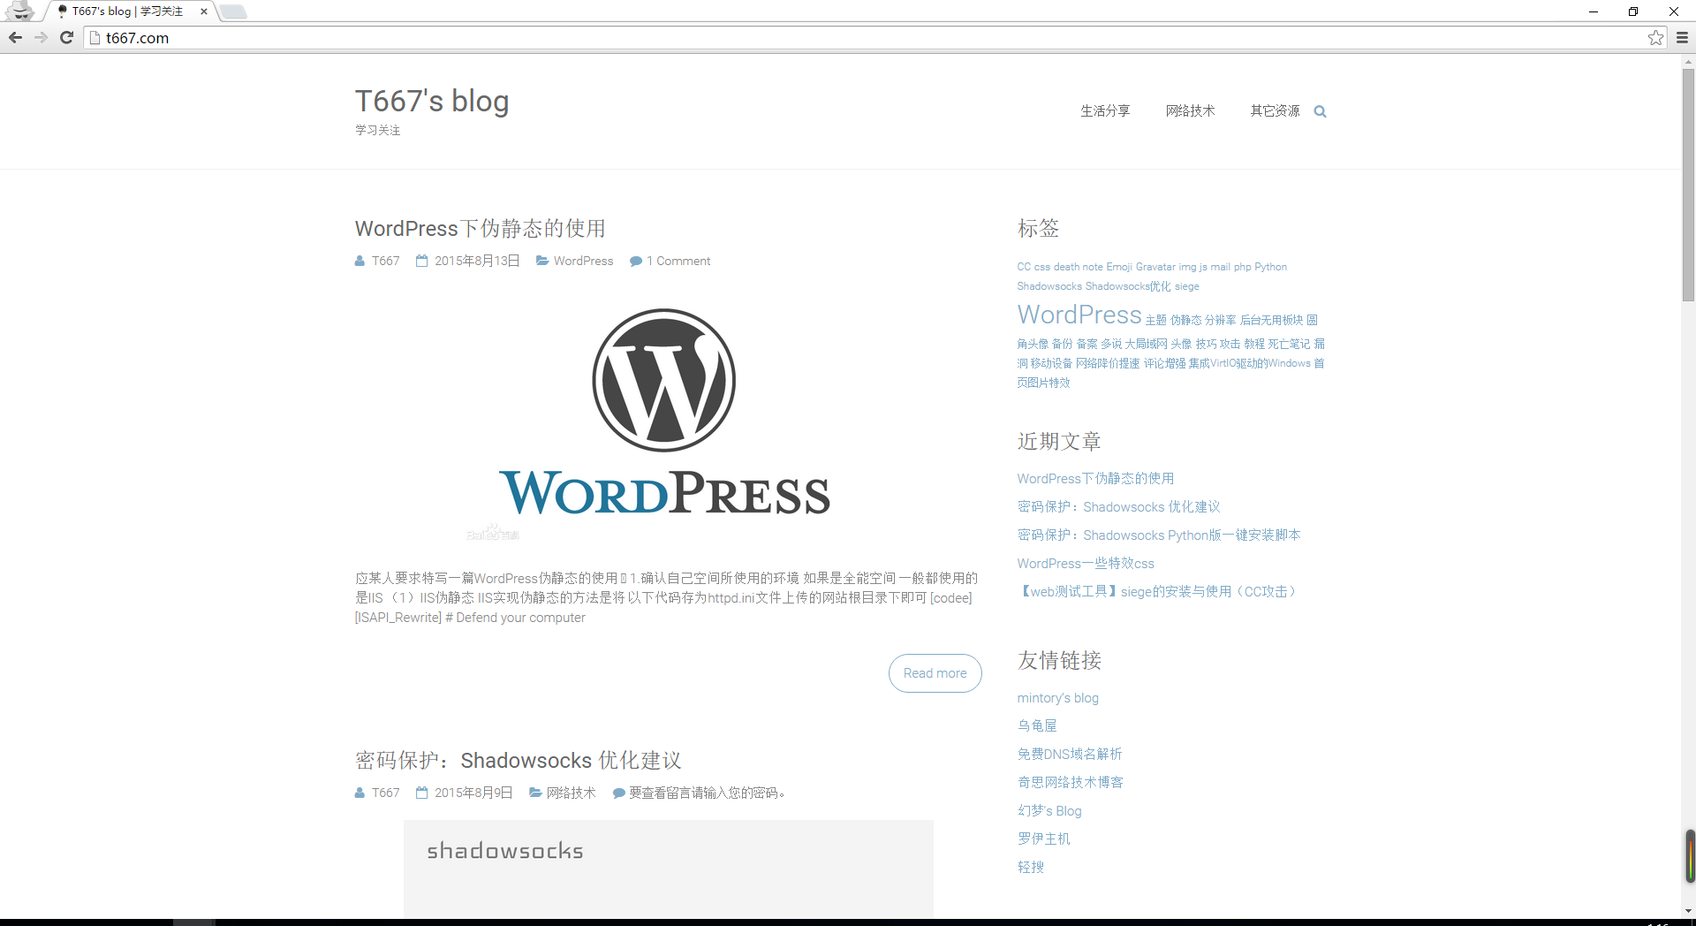The image size is (1696, 926).
Task: Open the 1 Comment link
Action: (678, 261)
